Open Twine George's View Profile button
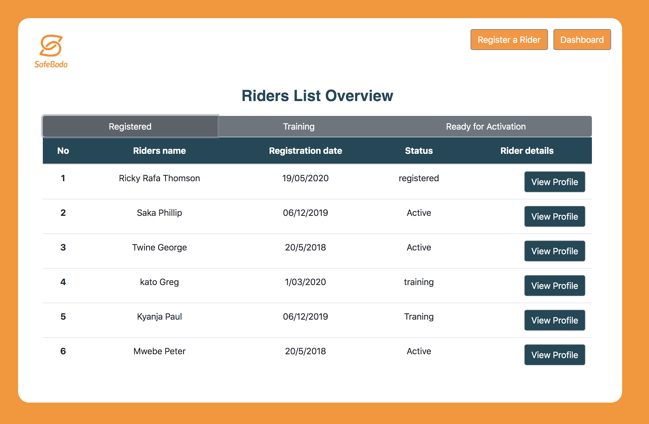The height and width of the screenshot is (424, 649). (554, 251)
